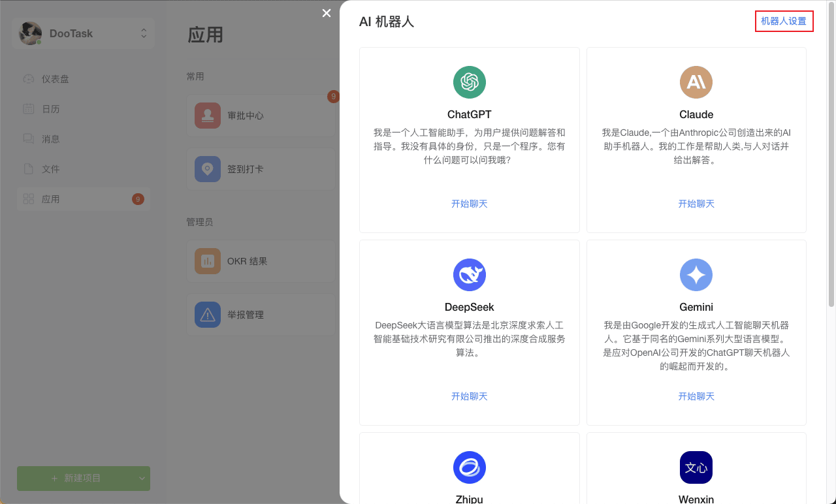The image size is (836, 504).
Task: Click the Zhipu logo icon
Action: click(x=470, y=467)
